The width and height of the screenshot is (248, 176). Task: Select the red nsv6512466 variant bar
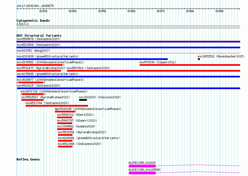click(x=65, y=147)
